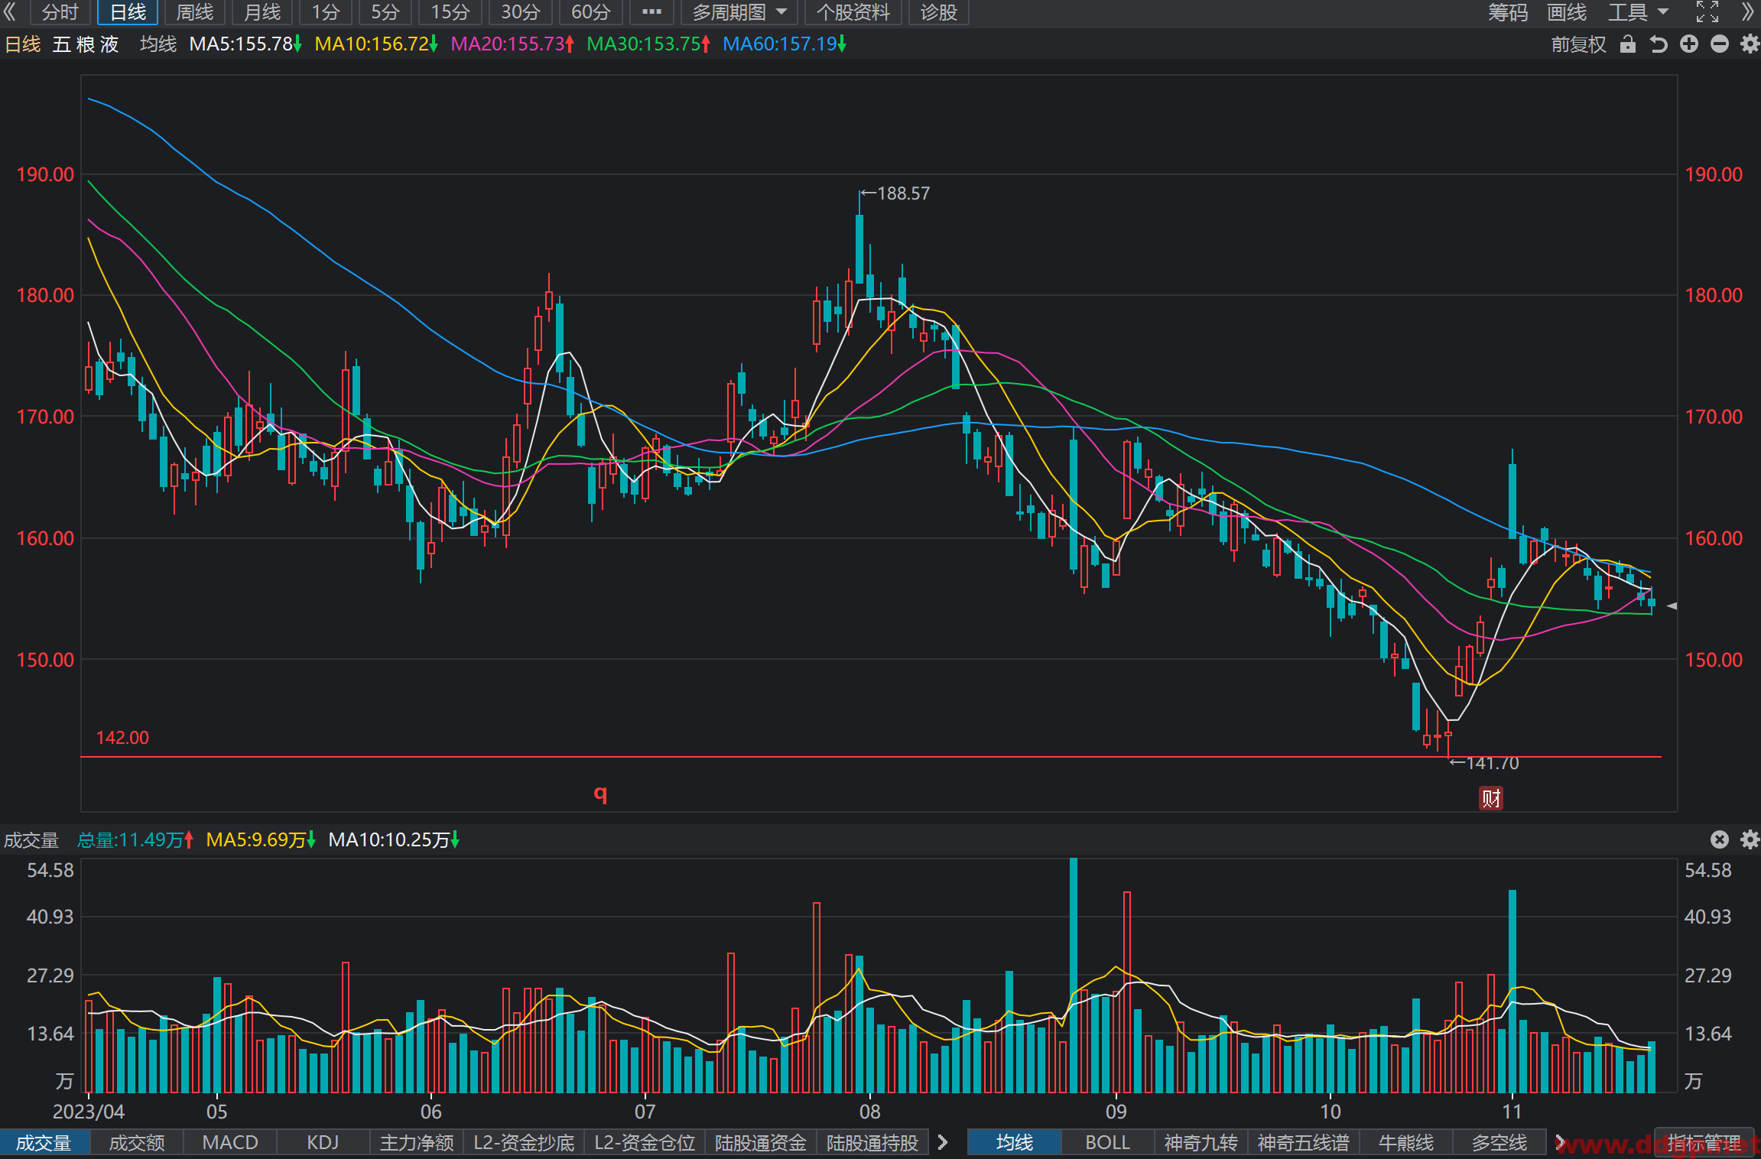
Task: Click the 财 financial report marker
Action: (x=1491, y=798)
